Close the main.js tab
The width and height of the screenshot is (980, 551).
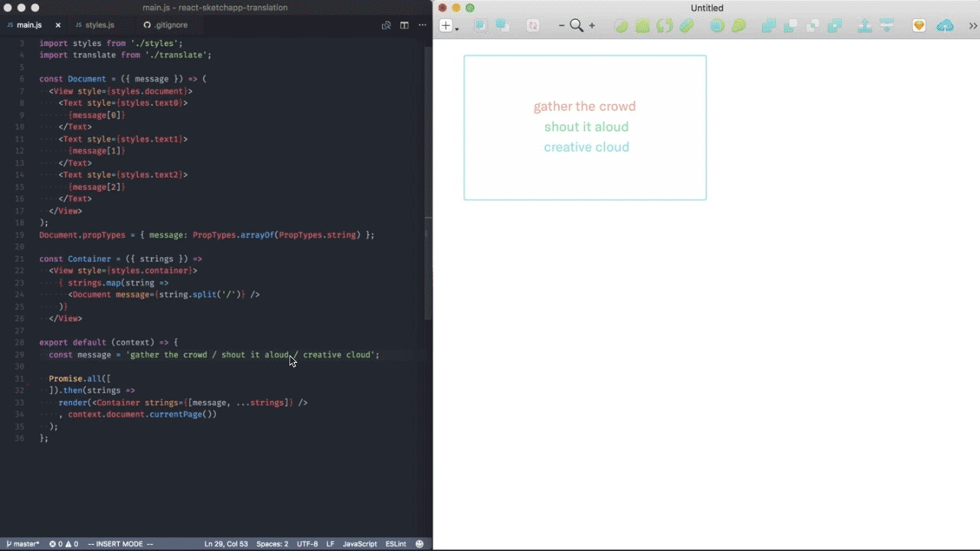[x=57, y=25]
